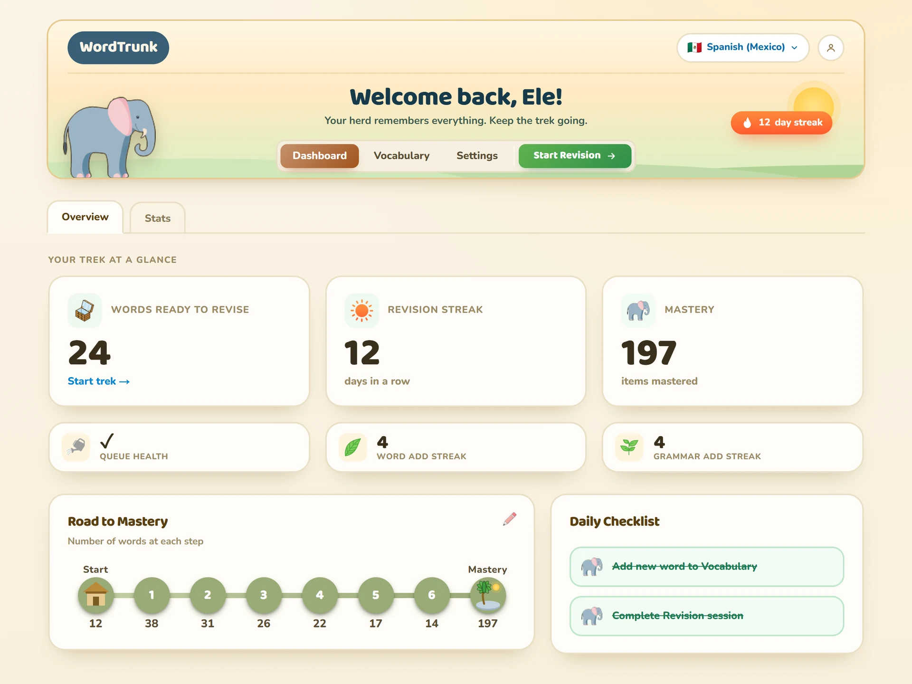
Task: Click the sun icon in Revision Streak card
Action: tap(361, 311)
